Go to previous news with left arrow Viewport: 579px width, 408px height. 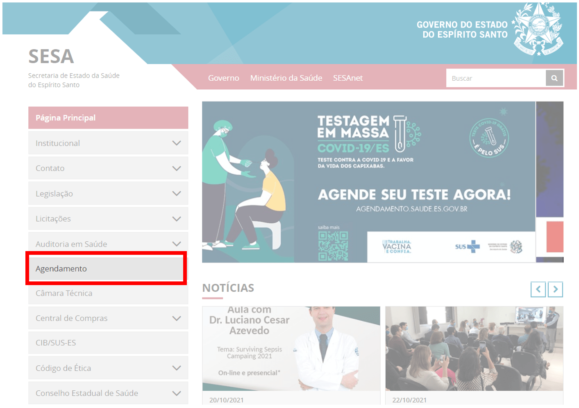pyautogui.click(x=538, y=289)
